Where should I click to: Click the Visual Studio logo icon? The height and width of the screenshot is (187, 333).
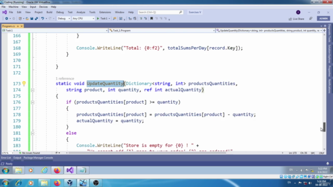[4, 12]
